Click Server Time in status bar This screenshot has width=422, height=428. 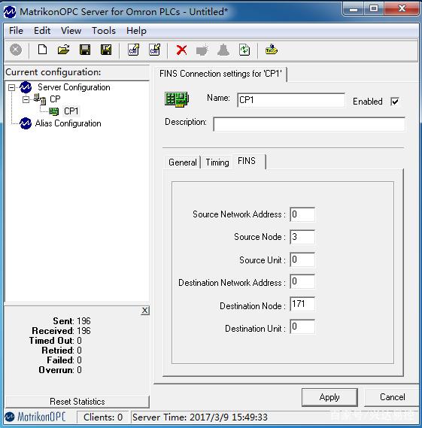pyautogui.click(x=200, y=417)
